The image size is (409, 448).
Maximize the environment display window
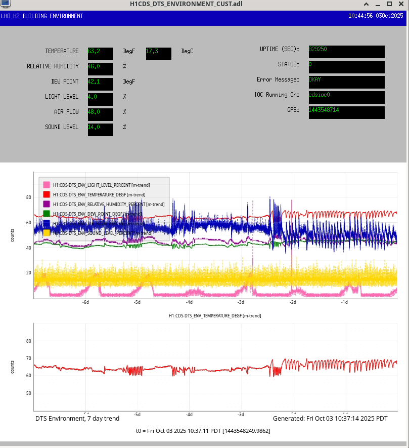pos(389,5)
